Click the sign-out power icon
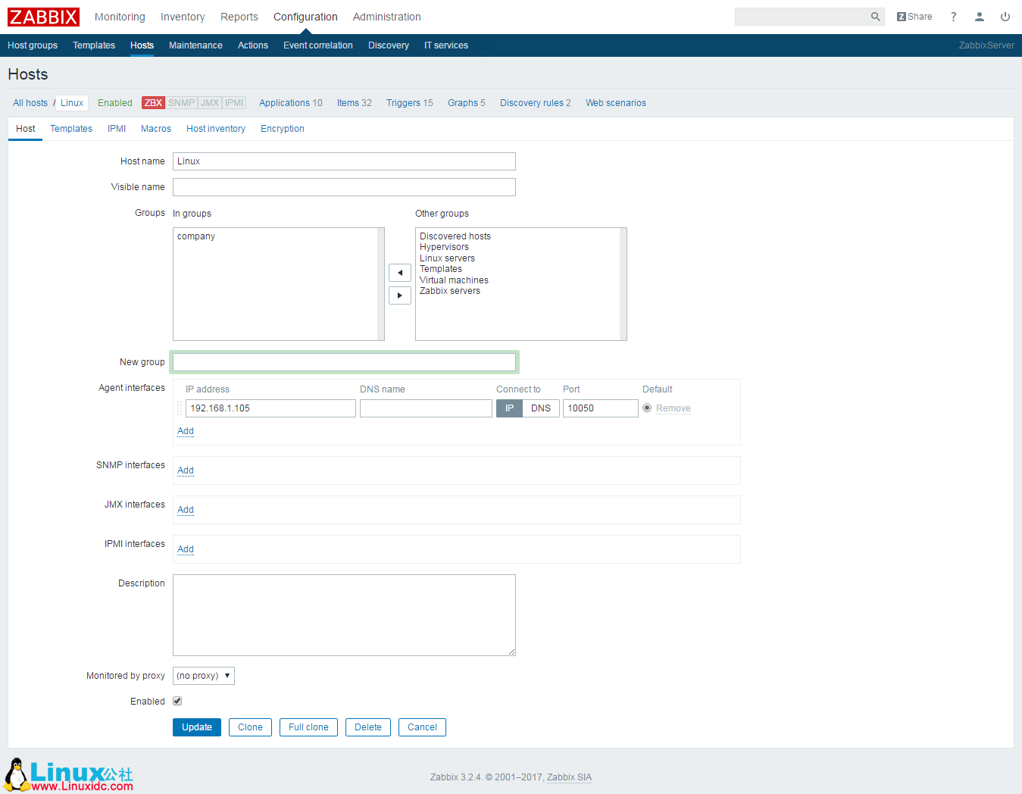Viewport: 1022px width, 794px height. pyautogui.click(x=1005, y=16)
